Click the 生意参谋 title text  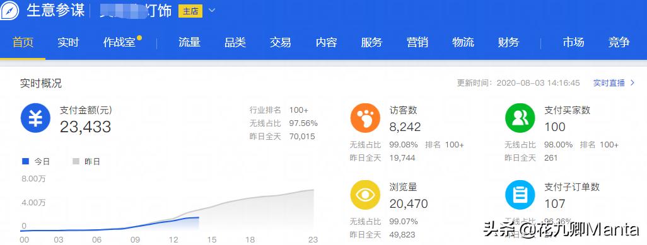55,10
